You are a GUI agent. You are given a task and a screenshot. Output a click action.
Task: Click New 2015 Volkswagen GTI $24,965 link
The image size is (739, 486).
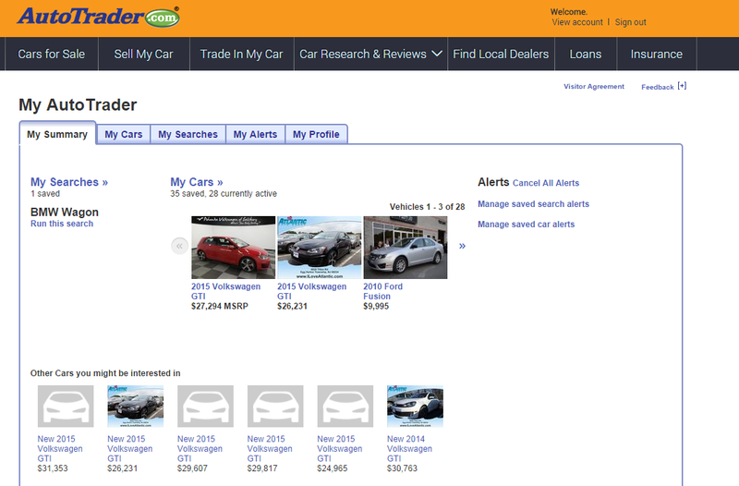(340, 448)
